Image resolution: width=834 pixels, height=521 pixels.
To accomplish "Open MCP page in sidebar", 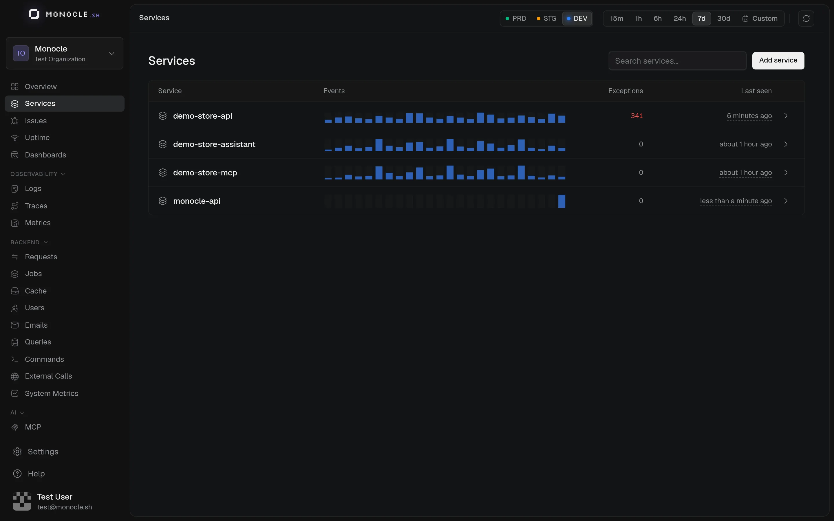I will pos(65,427).
